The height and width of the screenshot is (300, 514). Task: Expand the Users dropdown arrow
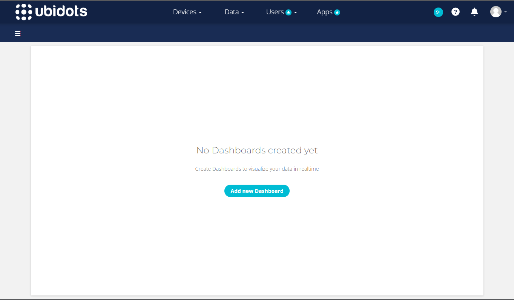click(295, 13)
